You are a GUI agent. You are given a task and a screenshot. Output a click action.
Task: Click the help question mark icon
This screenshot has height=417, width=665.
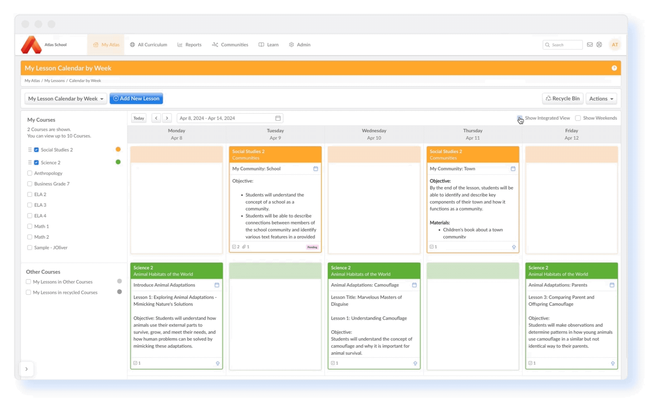click(x=614, y=68)
